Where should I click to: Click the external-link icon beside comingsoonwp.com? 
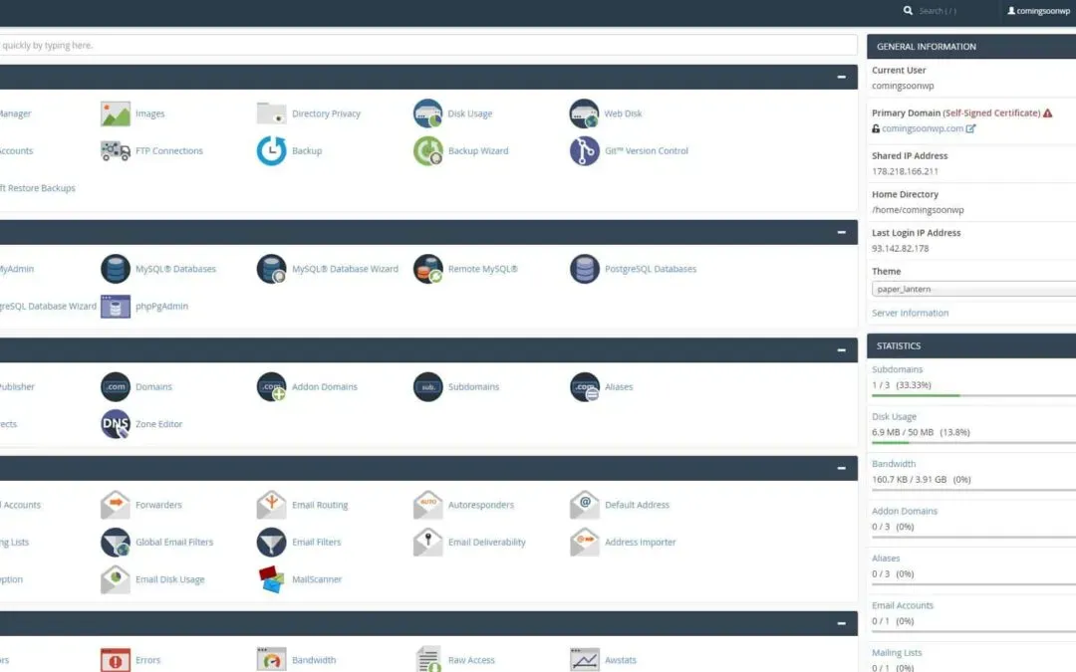tap(970, 128)
